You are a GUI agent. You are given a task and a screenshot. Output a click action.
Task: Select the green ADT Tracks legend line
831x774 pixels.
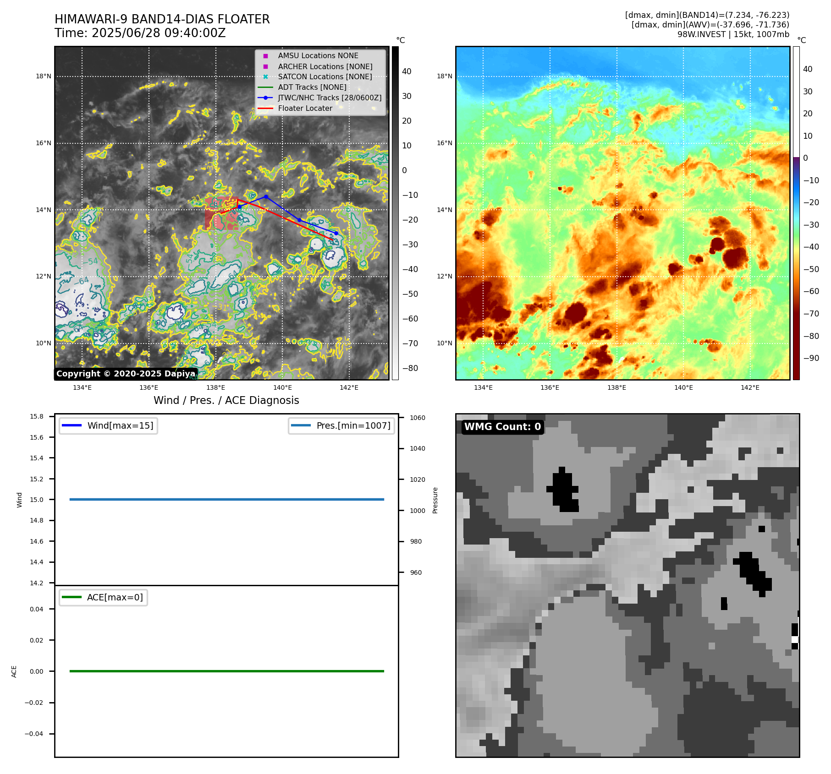(x=265, y=87)
